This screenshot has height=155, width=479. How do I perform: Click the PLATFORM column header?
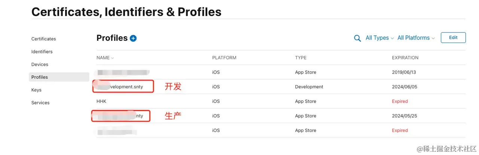pos(224,58)
